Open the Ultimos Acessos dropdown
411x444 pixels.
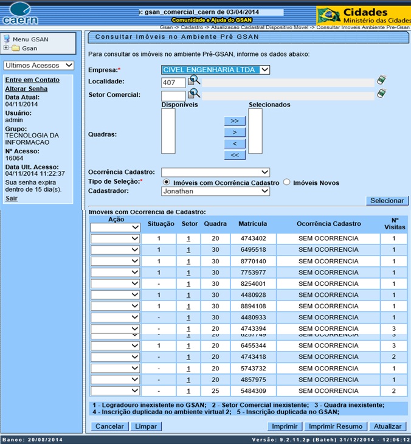click(x=39, y=65)
